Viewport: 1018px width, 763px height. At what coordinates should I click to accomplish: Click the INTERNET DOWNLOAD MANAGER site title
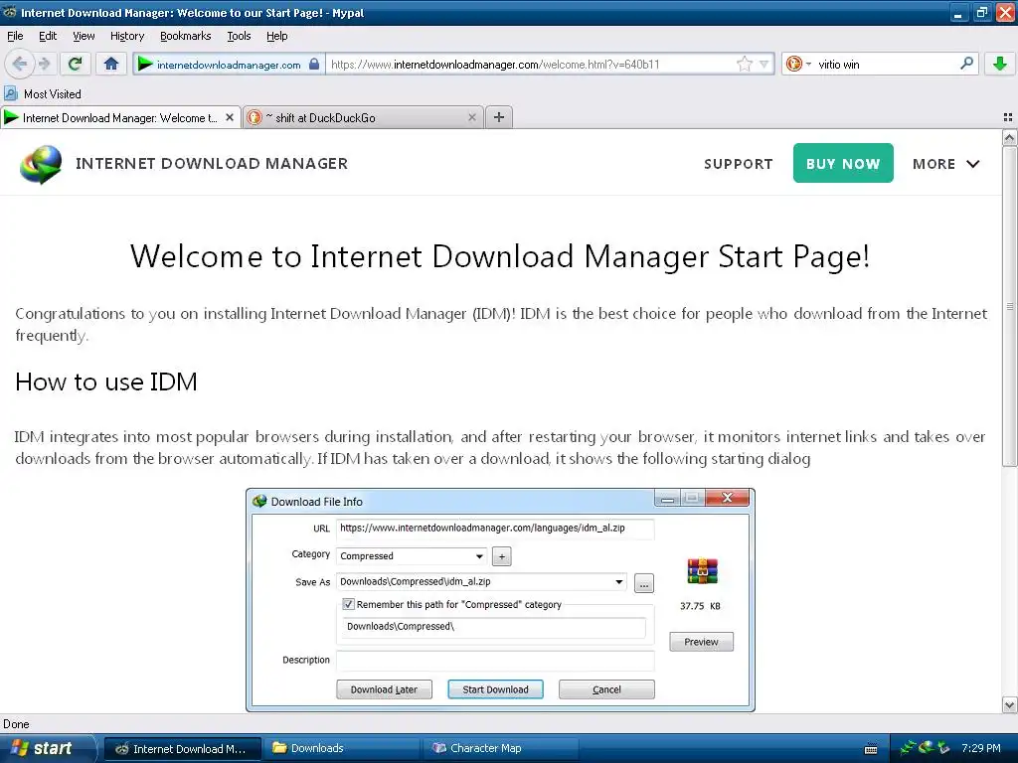212,164
